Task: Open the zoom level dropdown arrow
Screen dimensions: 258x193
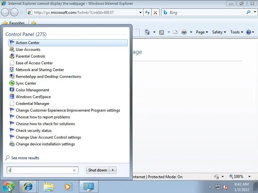Action: (x=249, y=177)
